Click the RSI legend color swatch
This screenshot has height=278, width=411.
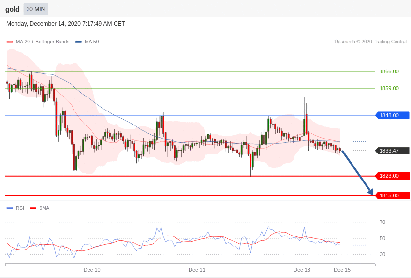click(x=10, y=208)
